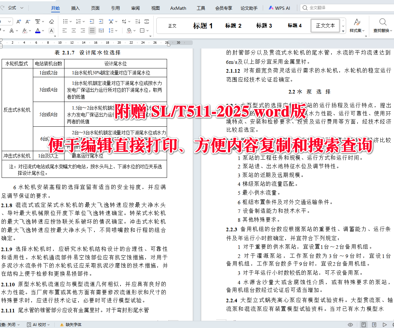Clear formatting with the eraser icon
This screenshot has width=394, height=328.
(x=51, y=21)
